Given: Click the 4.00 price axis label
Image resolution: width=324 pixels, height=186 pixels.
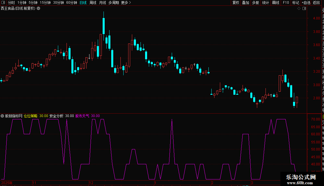Looking at the screenshot, I should (x=316, y=18).
